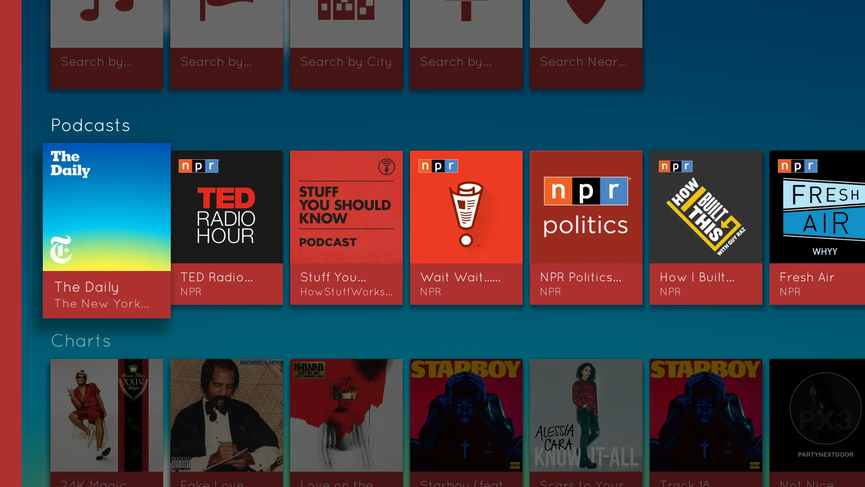Select Stuff You Should Know podcast

346,228
